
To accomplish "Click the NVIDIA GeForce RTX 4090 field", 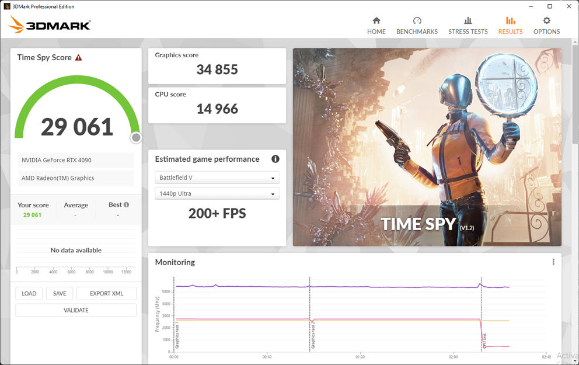I will (x=76, y=160).
